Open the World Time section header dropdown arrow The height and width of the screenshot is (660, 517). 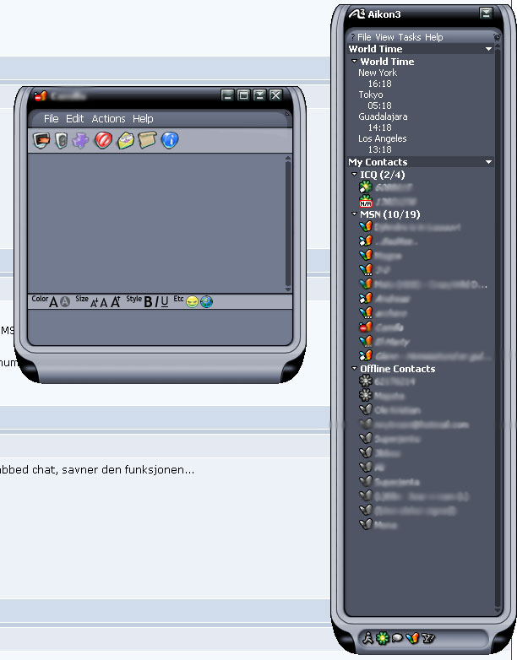click(488, 49)
